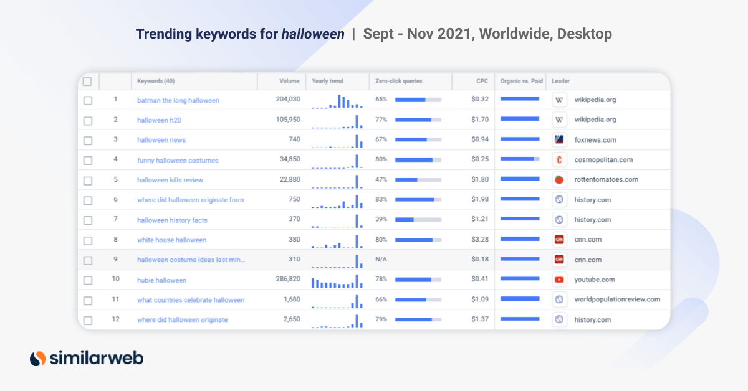The width and height of the screenshot is (748, 391).
Task: Click the CNN icon for halloween costume ideas row
Action: tap(560, 260)
